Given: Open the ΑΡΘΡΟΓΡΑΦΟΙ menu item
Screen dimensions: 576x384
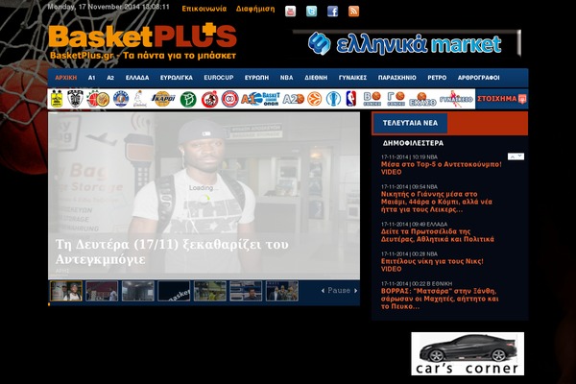Looking at the screenshot, I should [x=478, y=78].
